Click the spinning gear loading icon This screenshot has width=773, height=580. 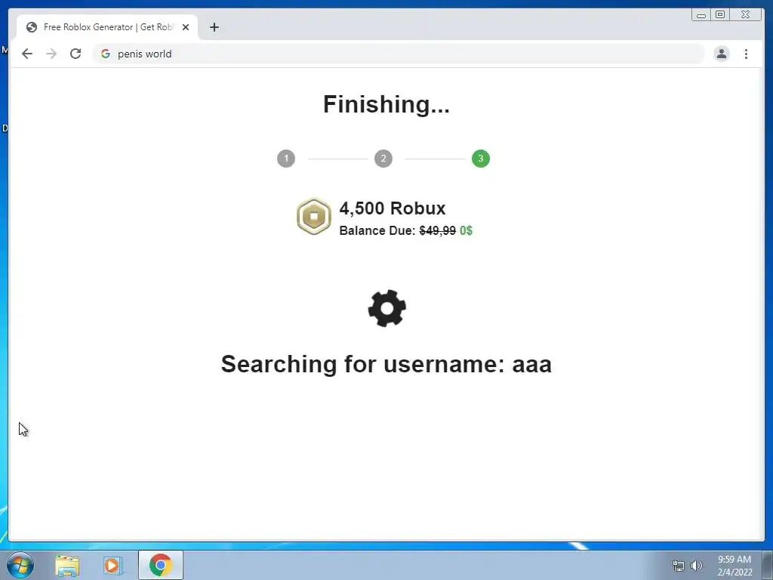387,308
